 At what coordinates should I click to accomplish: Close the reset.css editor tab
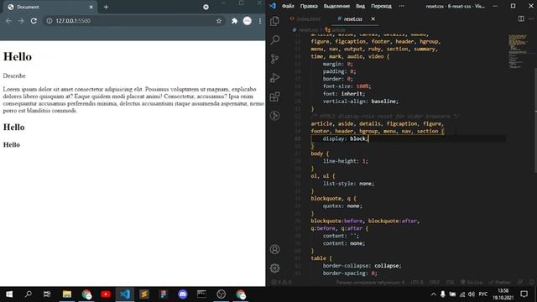coord(373,18)
